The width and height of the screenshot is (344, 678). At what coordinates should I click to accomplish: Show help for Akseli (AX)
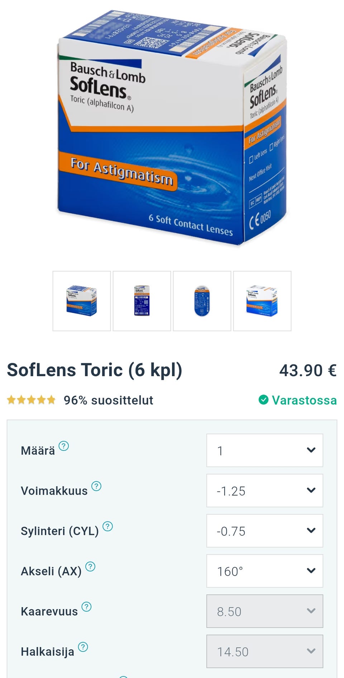(x=90, y=566)
